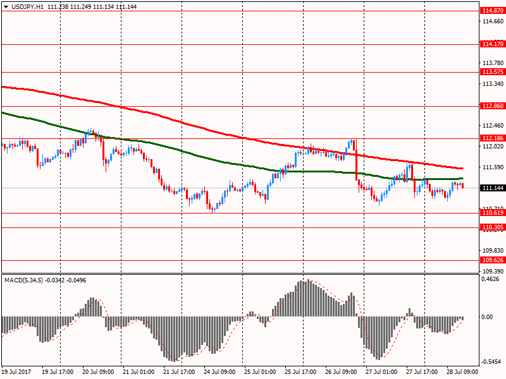Click the 109.390 price axis value

click(493, 272)
